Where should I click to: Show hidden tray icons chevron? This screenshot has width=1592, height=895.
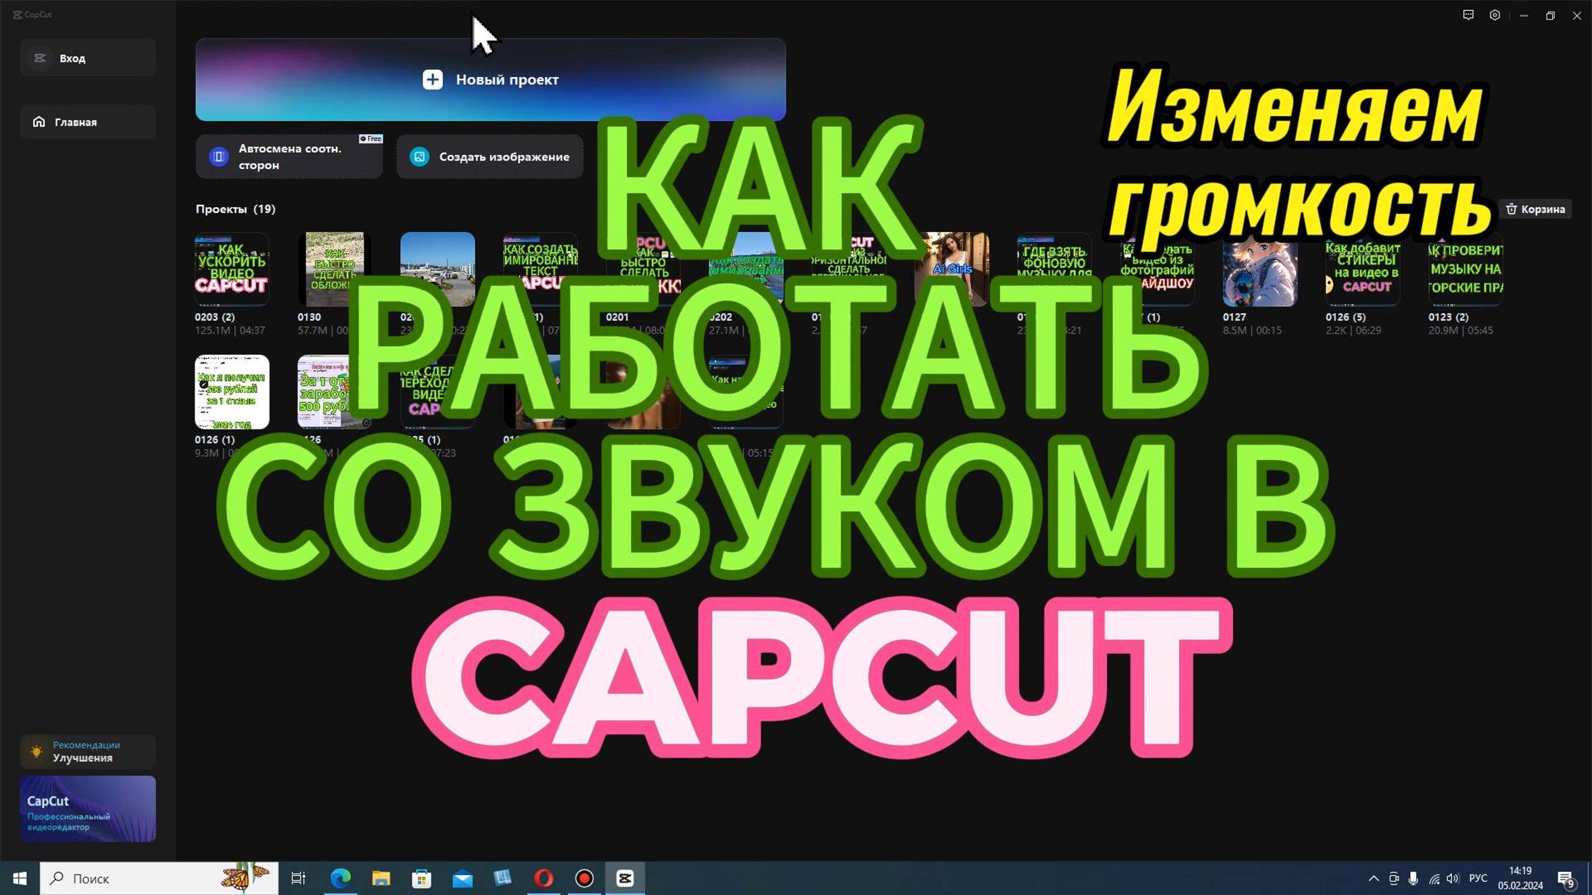click(1374, 878)
